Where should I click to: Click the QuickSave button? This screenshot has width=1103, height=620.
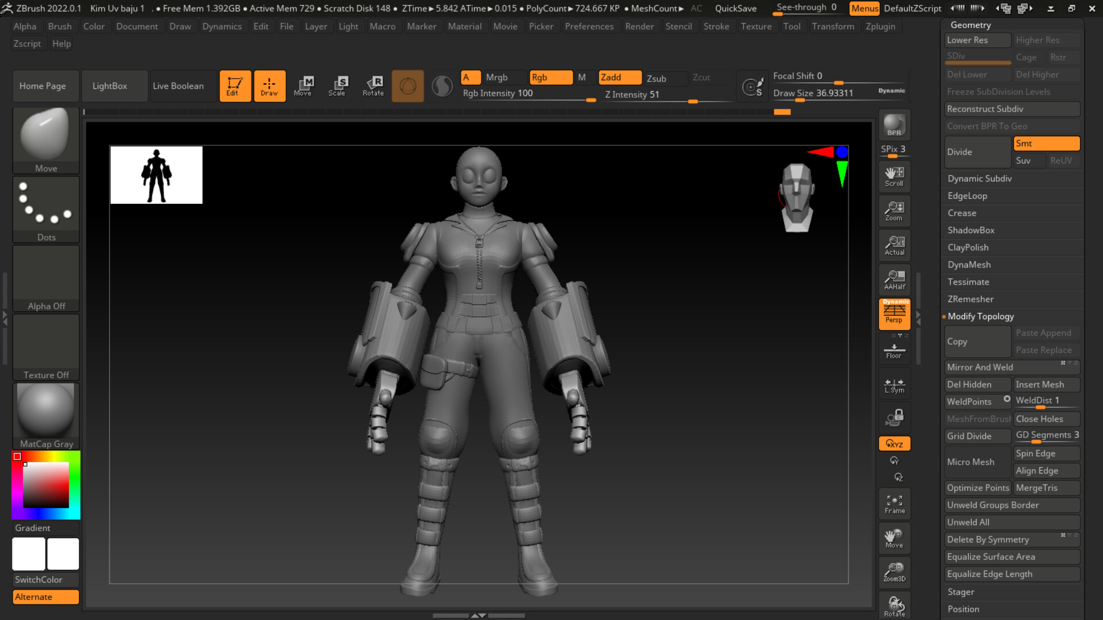(735, 9)
